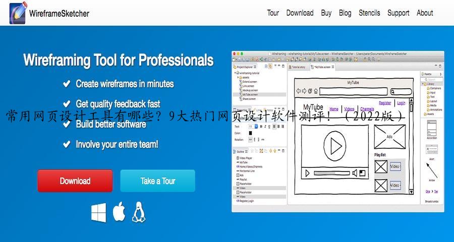Collapse the Library folder in Palette
The height and width of the screenshot is (242, 454).
(423, 84)
